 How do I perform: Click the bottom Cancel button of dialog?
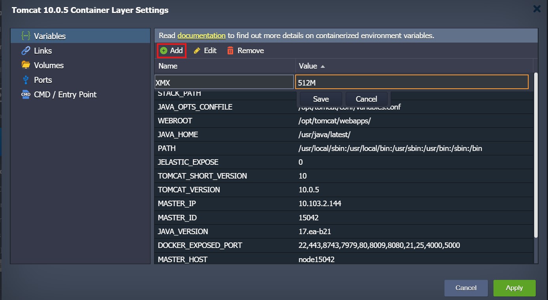pyautogui.click(x=466, y=288)
